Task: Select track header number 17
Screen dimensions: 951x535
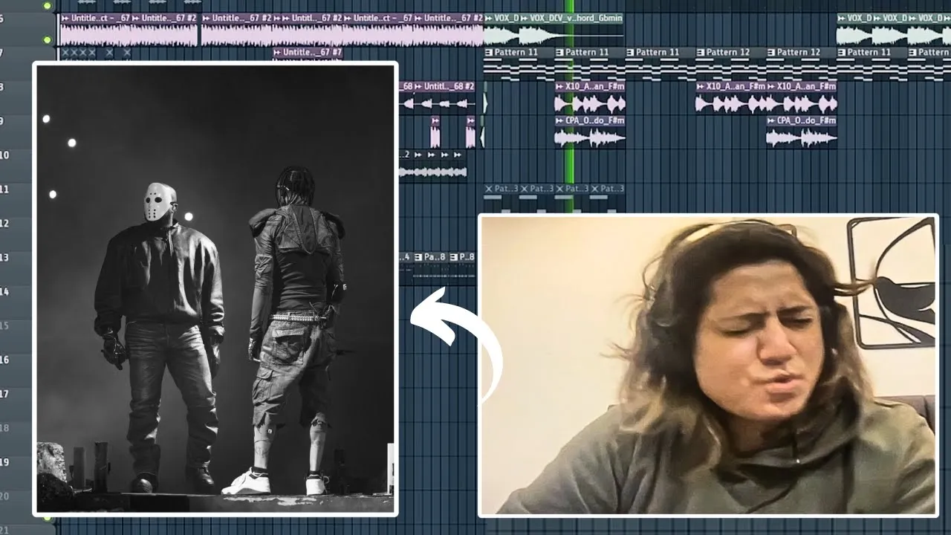Action: [x=4, y=395]
